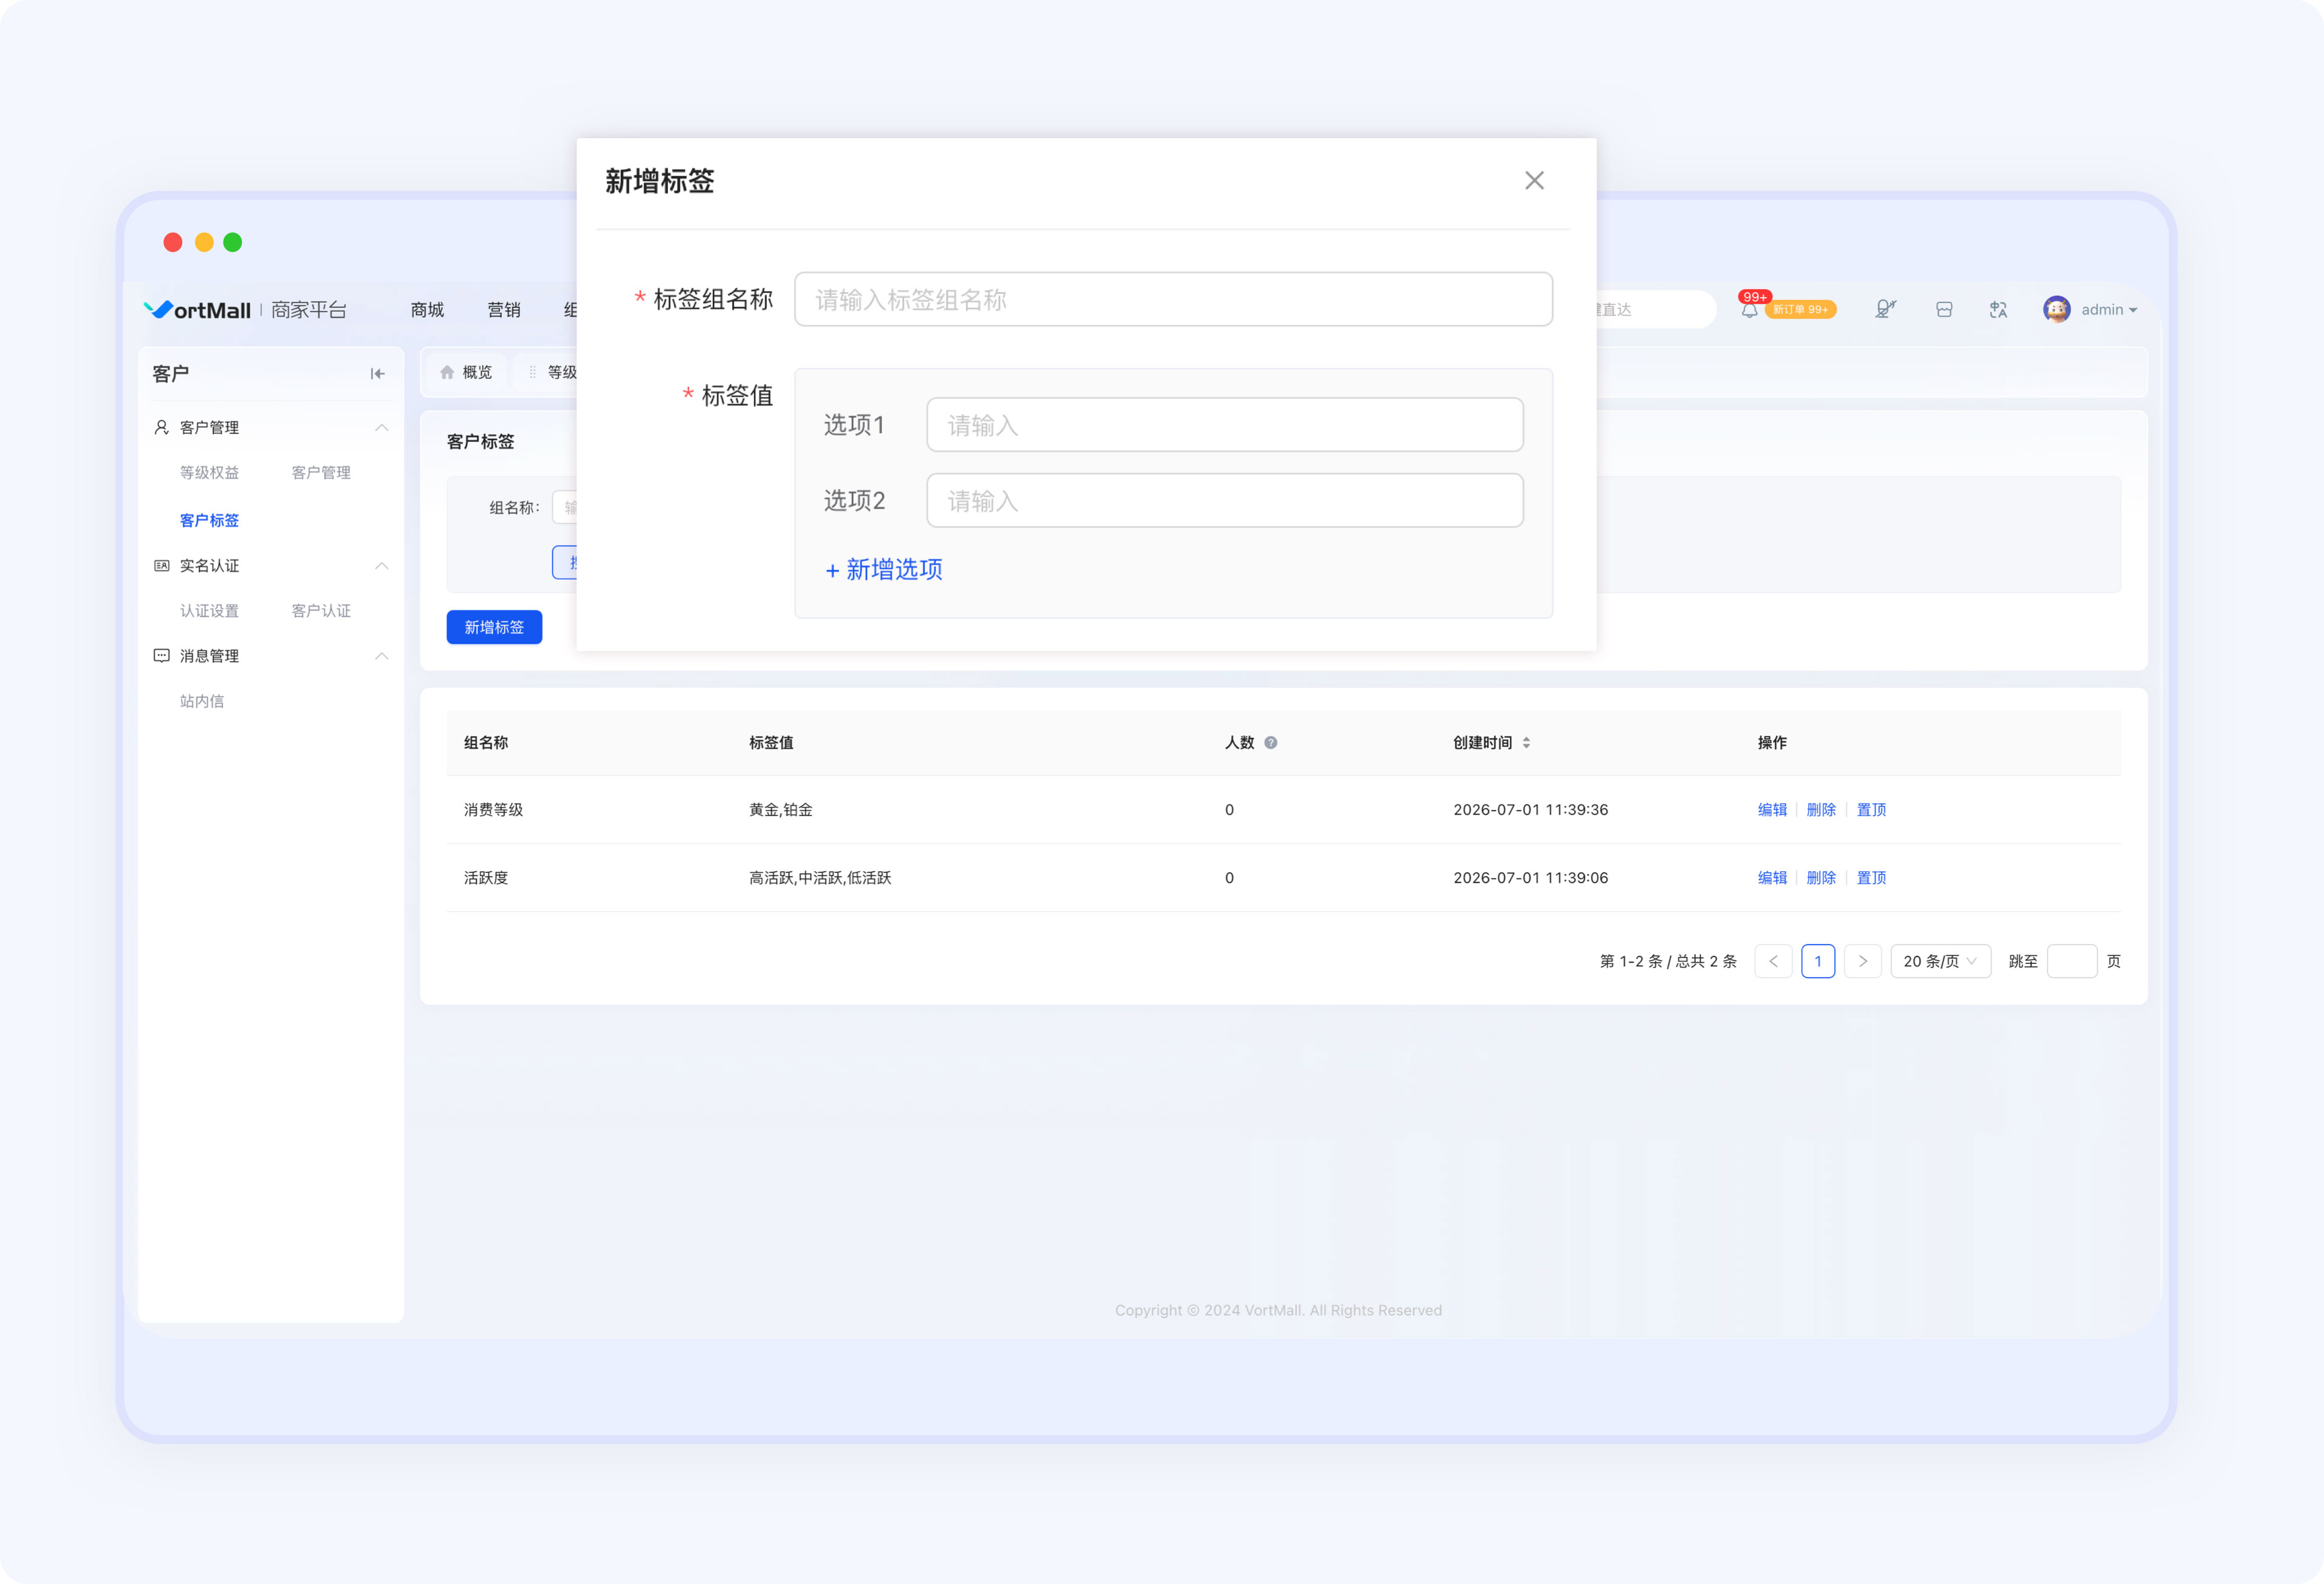Viewport: 2324px width, 1584px height.
Task: Add an option via + 新增选项
Action: pyautogui.click(x=884, y=569)
